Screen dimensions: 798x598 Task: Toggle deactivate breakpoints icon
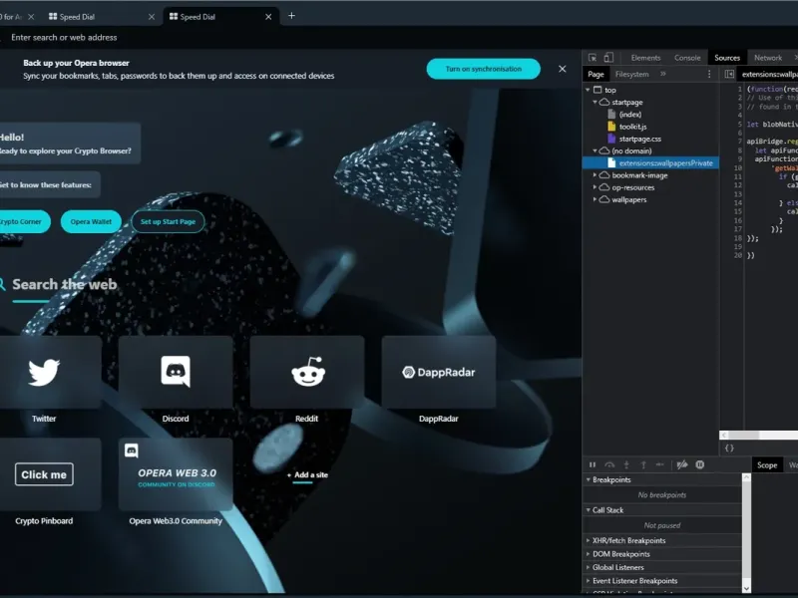click(682, 464)
